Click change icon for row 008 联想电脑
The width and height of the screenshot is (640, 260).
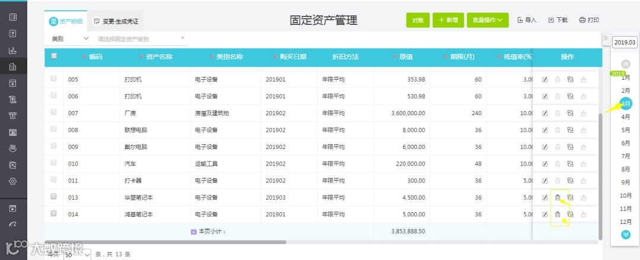tap(571, 130)
